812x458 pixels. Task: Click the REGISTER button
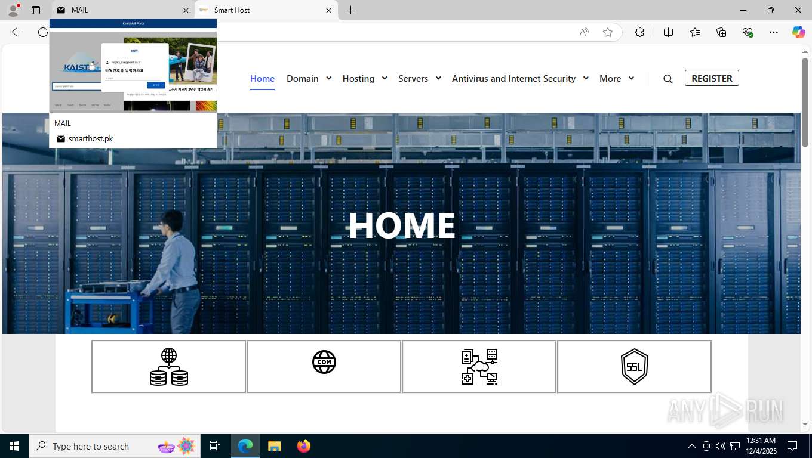tap(712, 78)
